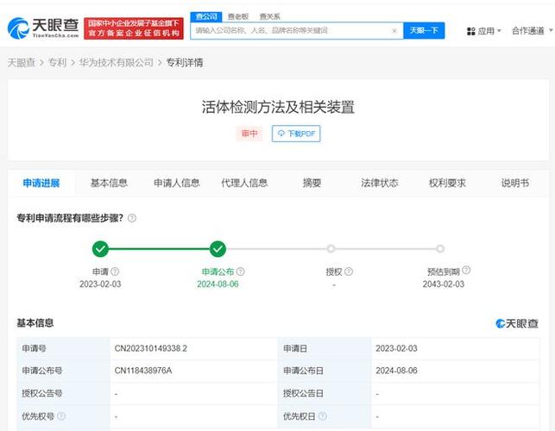Click the 天眼查 breadcrumb link
The height and width of the screenshot is (431, 555).
pyautogui.click(x=22, y=63)
